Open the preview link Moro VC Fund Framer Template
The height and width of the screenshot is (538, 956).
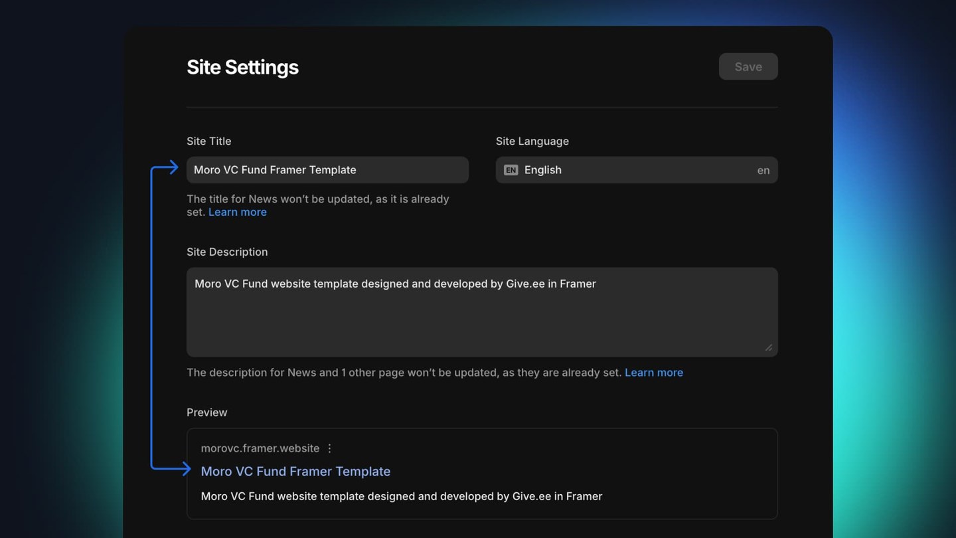pos(295,471)
